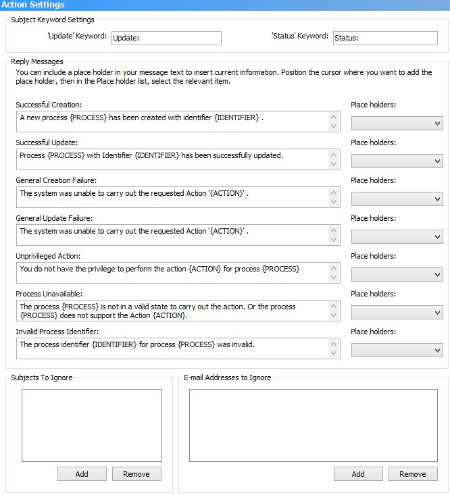Image resolution: width=450 pixels, height=495 pixels.
Task: Click Remove under Subjects To Ignore
Action: 136,474
